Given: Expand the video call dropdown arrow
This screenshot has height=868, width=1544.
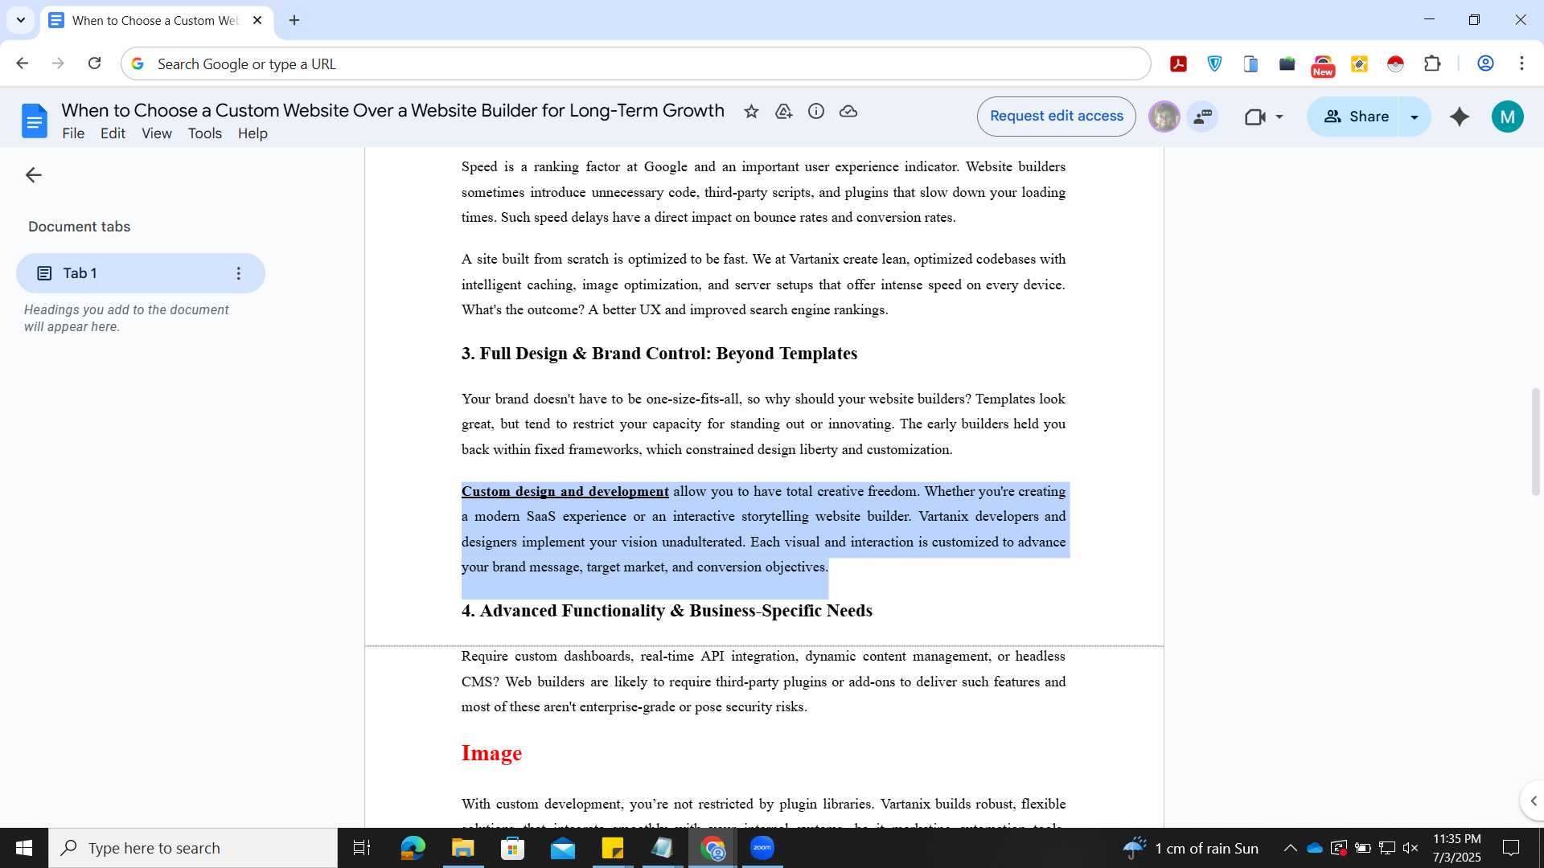Looking at the screenshot, I should [x=1279, y=117].
